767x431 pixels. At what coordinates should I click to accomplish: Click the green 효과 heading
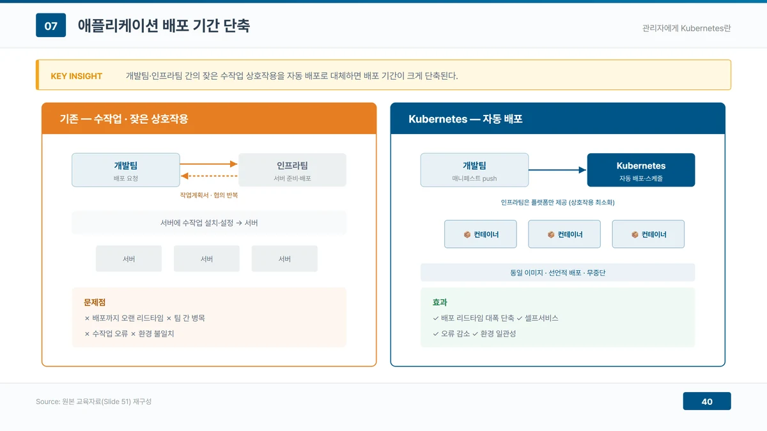point(440,302)
